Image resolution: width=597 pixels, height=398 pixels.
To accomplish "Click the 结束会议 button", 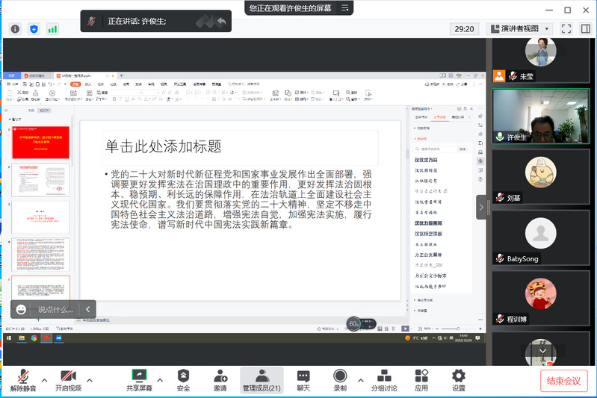I will click(x=564, y=381).
